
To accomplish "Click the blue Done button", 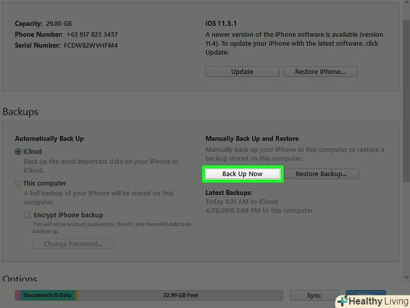I will 366,293.
